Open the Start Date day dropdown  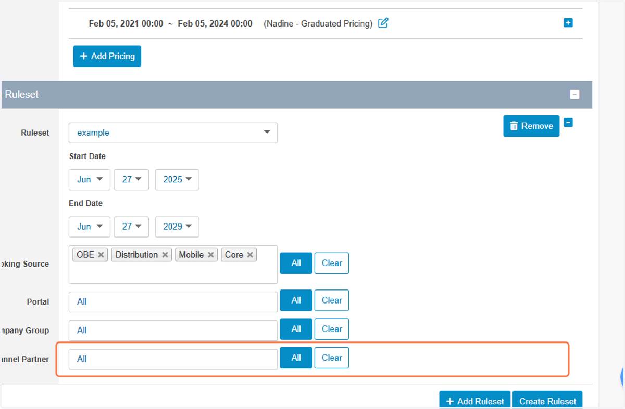click(x=131, y=179)
